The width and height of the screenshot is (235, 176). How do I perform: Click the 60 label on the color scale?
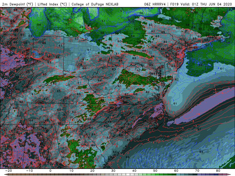[176, 171]
